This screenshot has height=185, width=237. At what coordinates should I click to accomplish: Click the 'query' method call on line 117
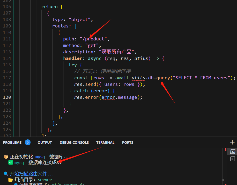(x=163, y=78)
